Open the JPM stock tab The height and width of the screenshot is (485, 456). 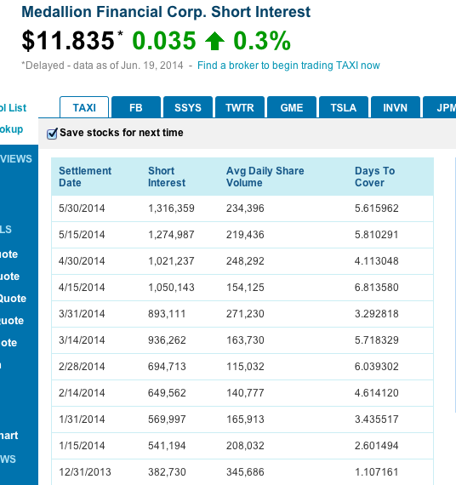pyautogui.click(x=440, y=107)
